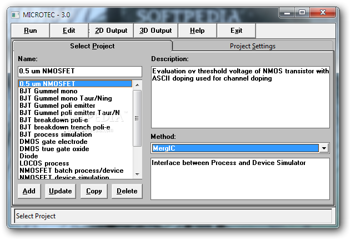This screenshot has width=351, height=240.
Task: Close the MICROTEC window
Action: click(x=323, y=12)
